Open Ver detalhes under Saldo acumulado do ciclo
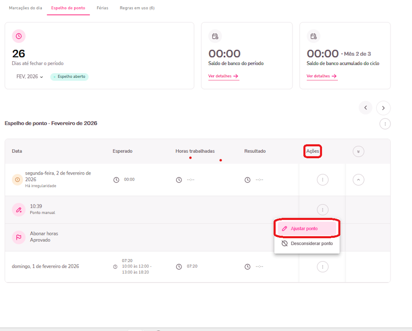The height and width of the screenshot is (331, 412). point(322,76)
